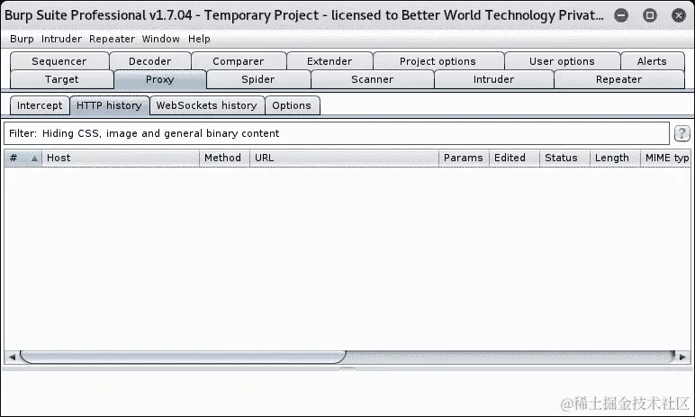Screen dimensions: 695x417
Task: Switch to the Comparer tab
Action: (x=238, y=61)
